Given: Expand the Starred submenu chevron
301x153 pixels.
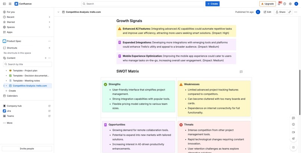Looking at the screenshot, I should 49,22.
